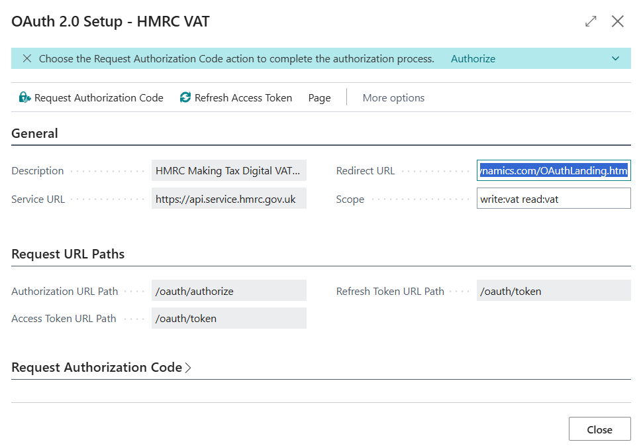The image size is (641, 446).
Task: Choose the Request Authorization Code action label
Action: 99,98
